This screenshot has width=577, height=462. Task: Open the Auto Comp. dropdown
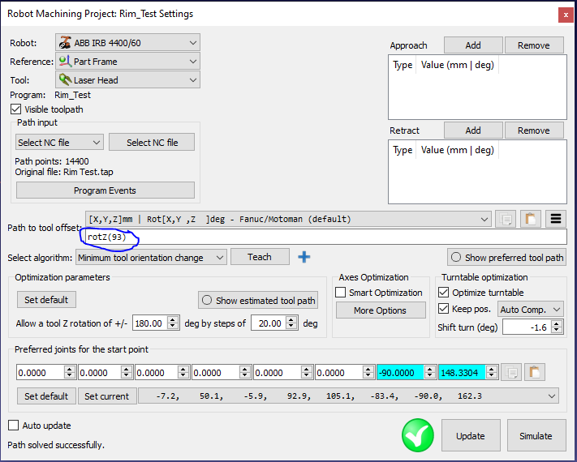point(530,309)
